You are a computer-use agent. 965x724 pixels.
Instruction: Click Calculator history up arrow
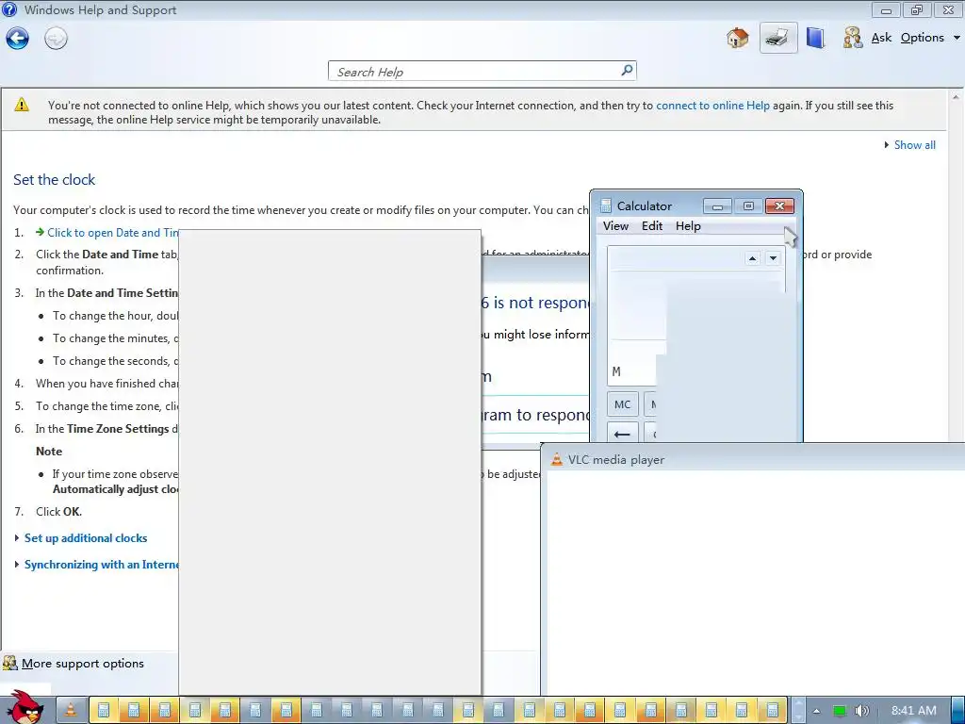(x=752, y=258)
